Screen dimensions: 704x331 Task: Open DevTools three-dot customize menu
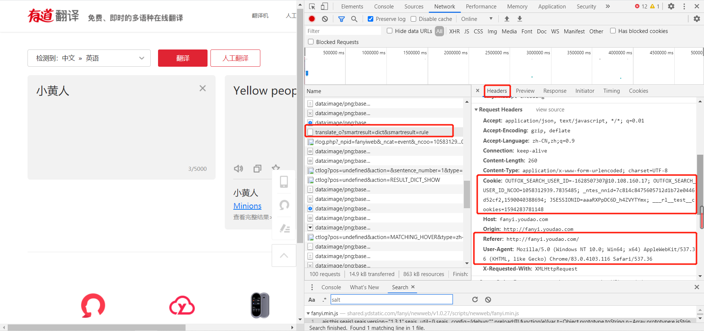pos(684,6)
